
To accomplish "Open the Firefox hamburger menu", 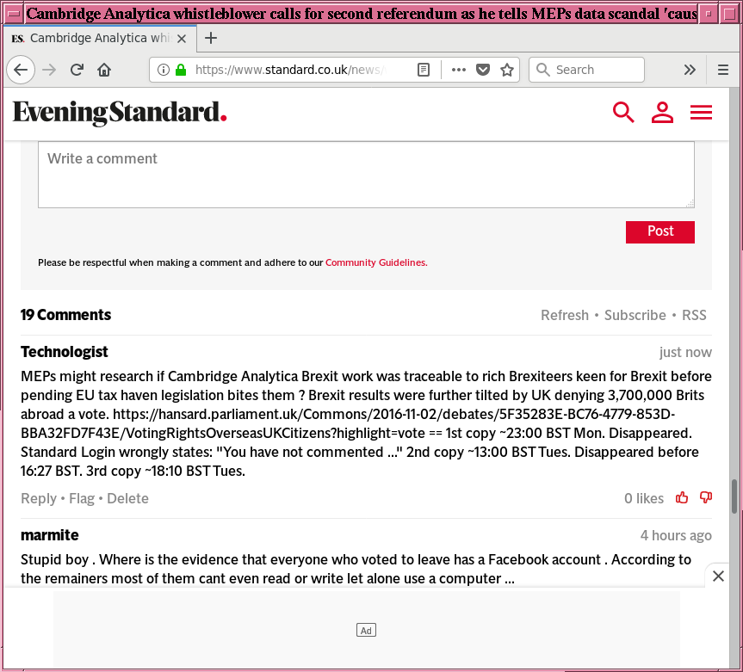I will 723,70.
